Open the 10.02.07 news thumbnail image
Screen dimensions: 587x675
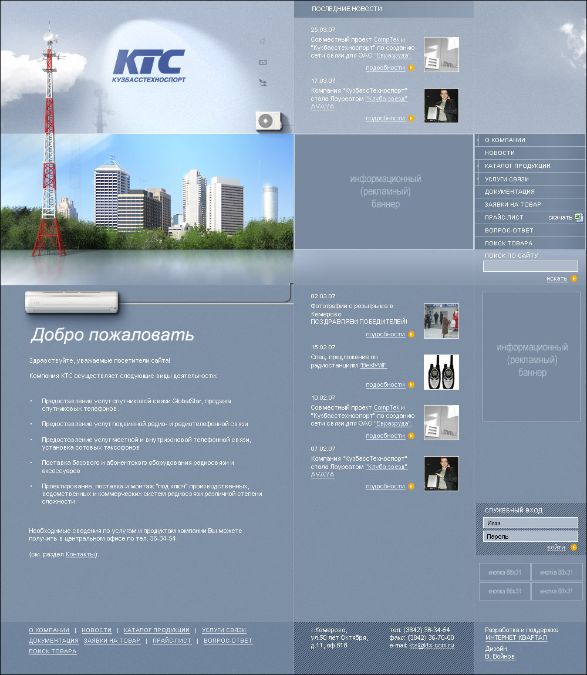click(x=441, y=422)
